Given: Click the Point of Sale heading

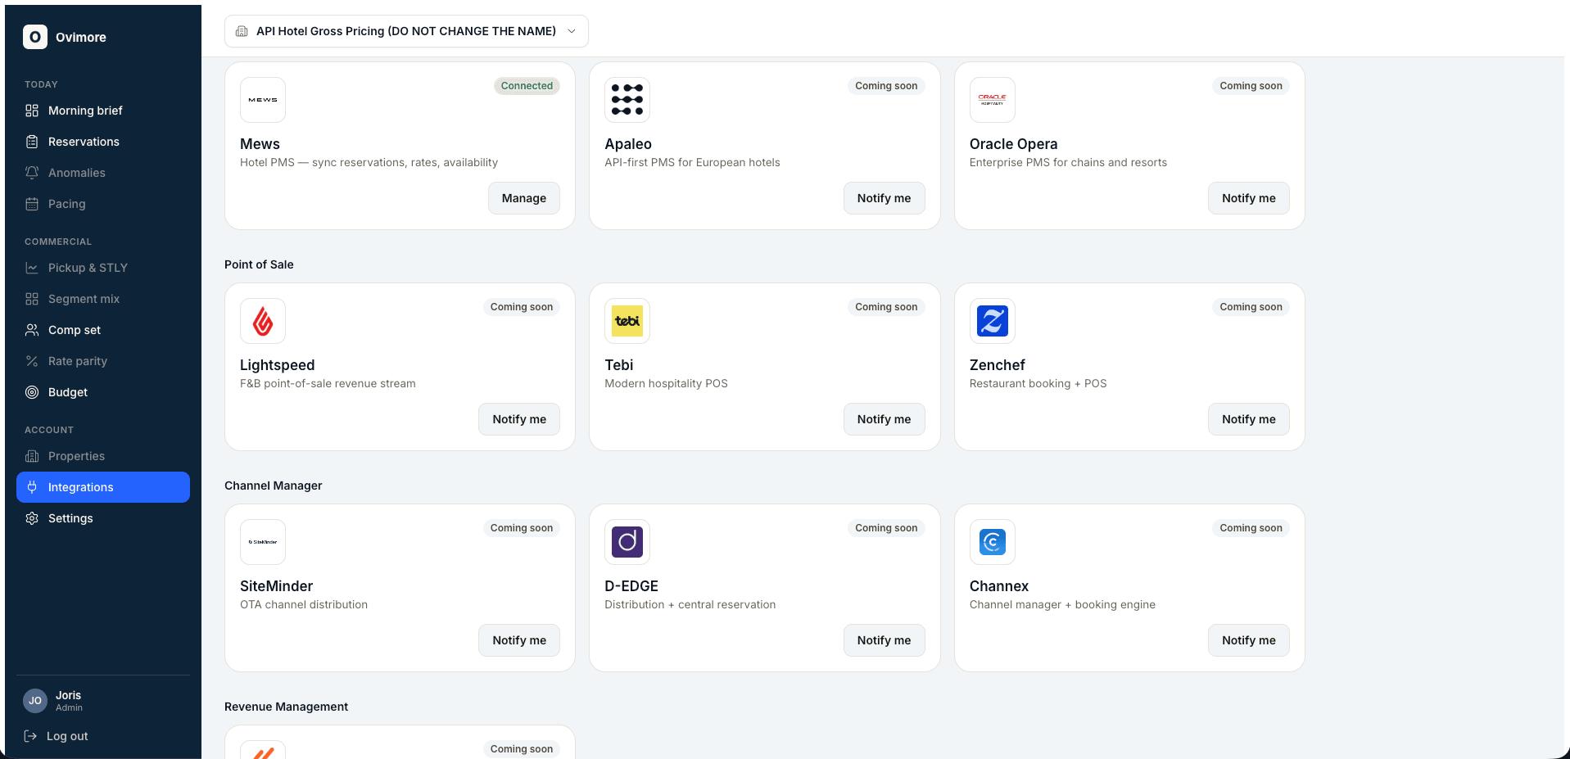Looking at the screenshot, I should (259, 264).
